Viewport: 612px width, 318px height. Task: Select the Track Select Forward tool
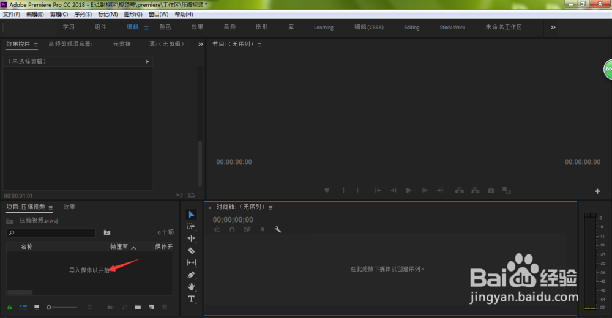[191, 226]
